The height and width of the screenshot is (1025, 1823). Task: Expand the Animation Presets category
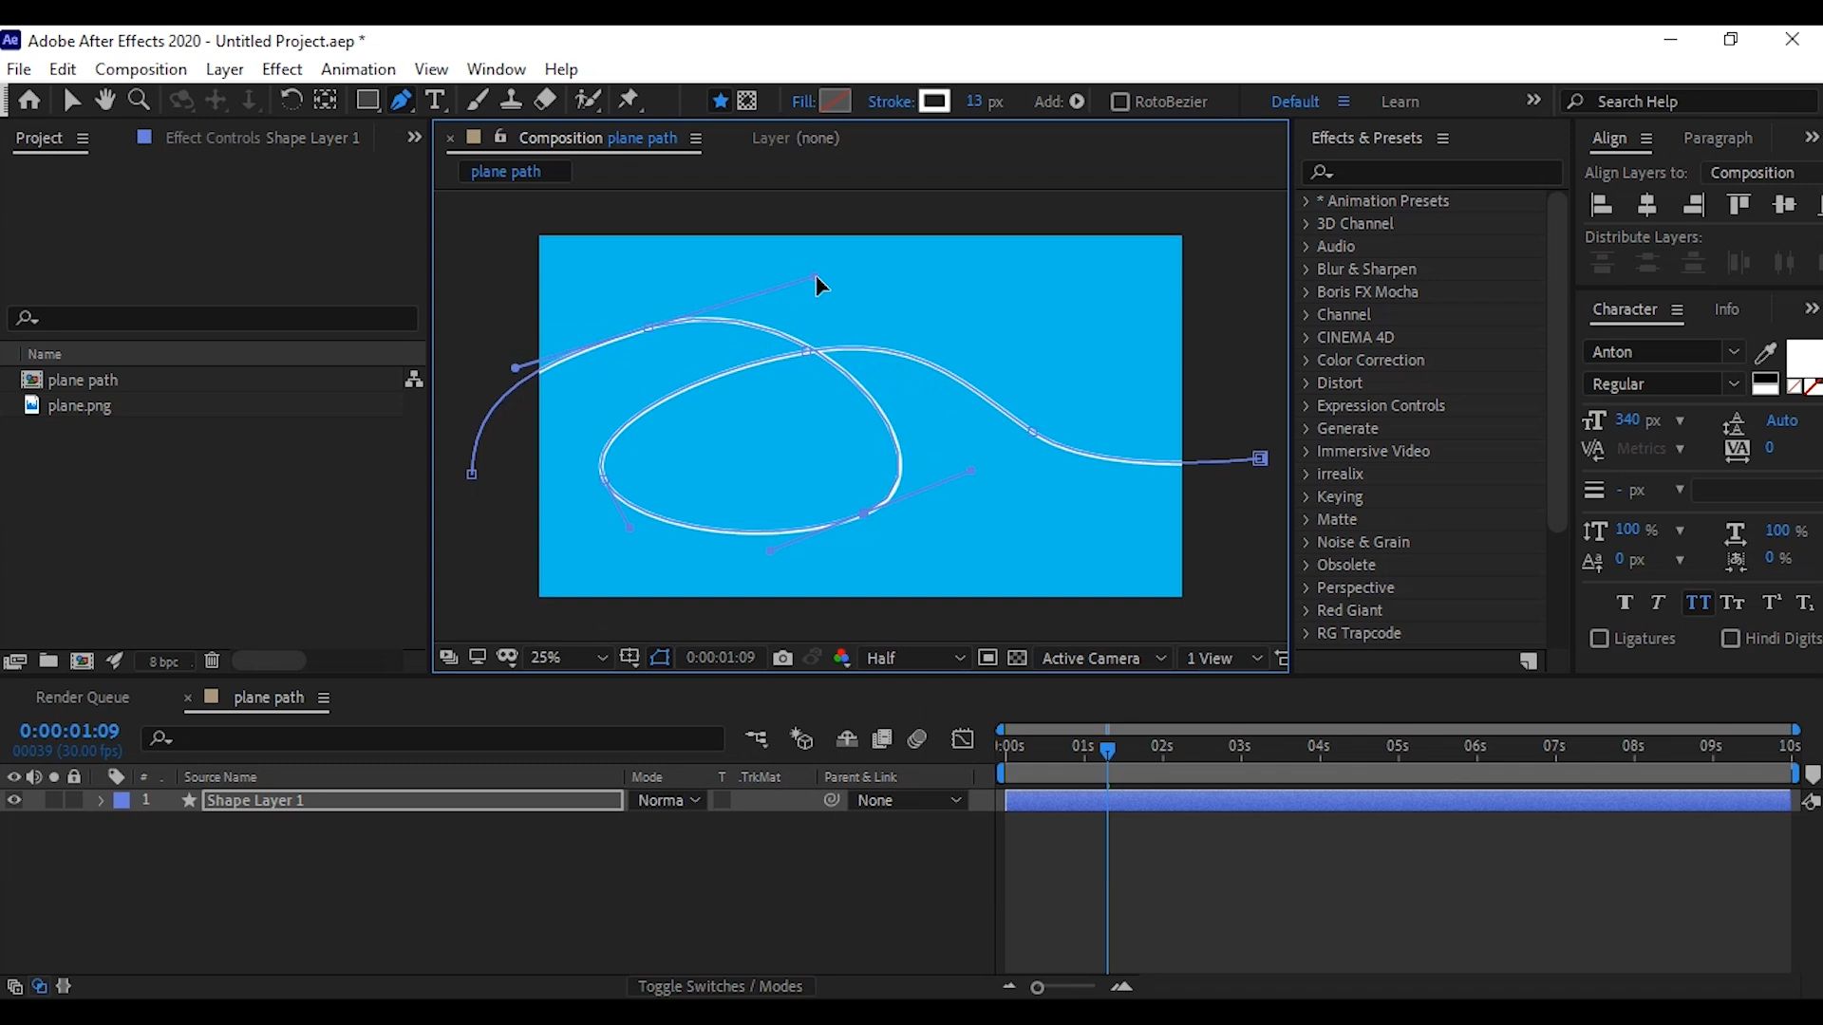click(x=1306, y=201)
